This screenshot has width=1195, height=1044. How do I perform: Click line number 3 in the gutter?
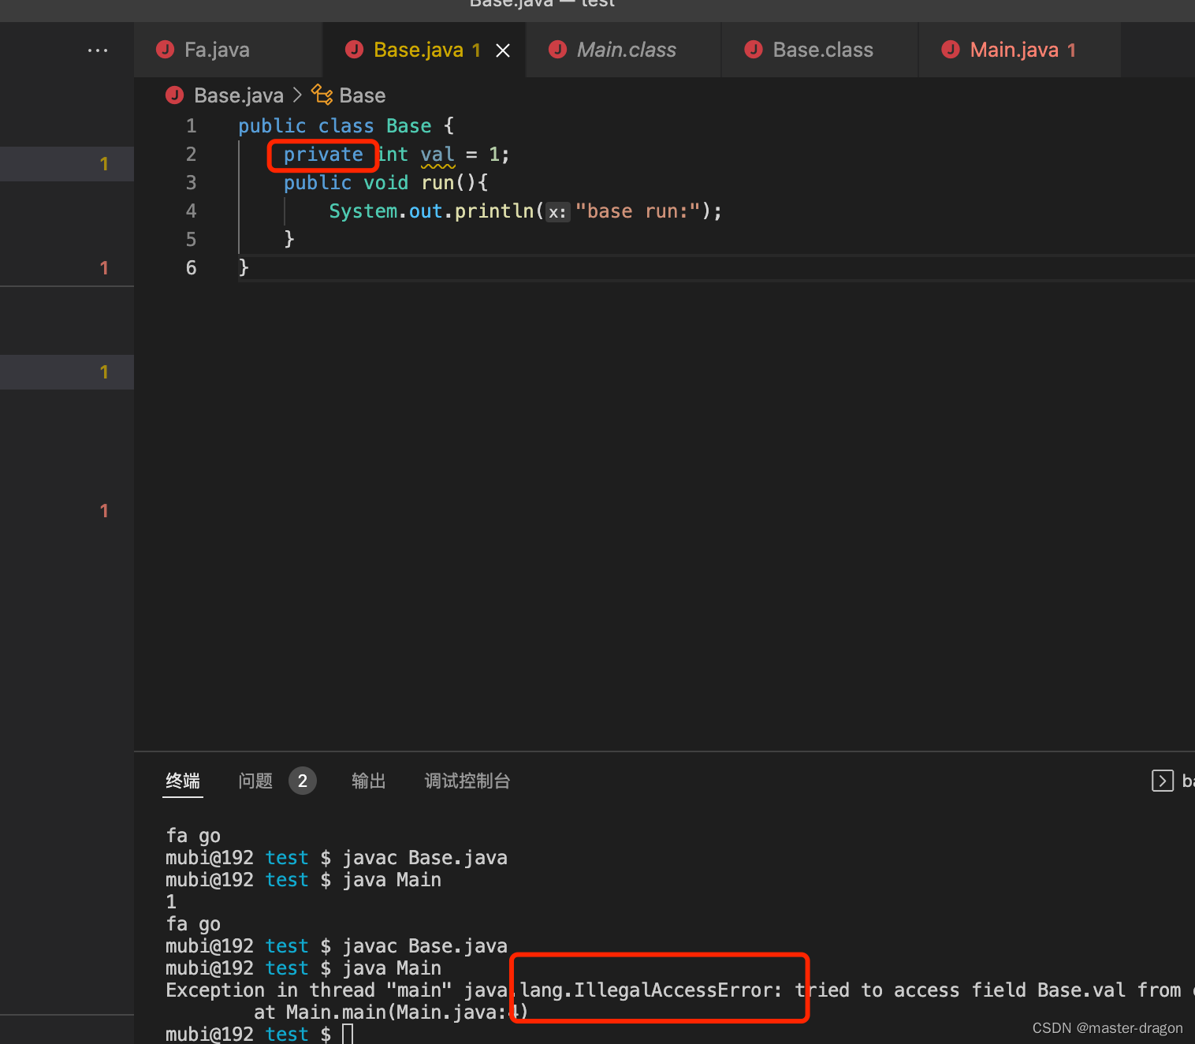pos(191,183)
